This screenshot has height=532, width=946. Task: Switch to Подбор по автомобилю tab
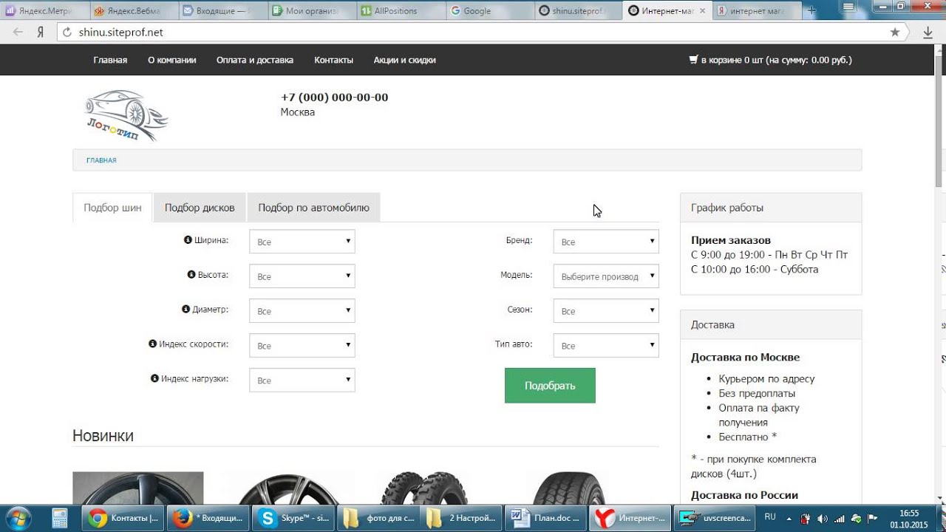click(x=313, y=208)
